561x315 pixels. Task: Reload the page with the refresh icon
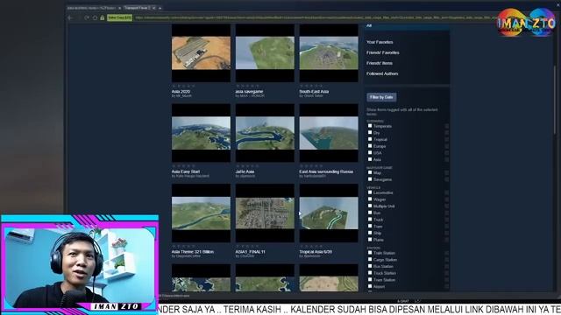87,17
